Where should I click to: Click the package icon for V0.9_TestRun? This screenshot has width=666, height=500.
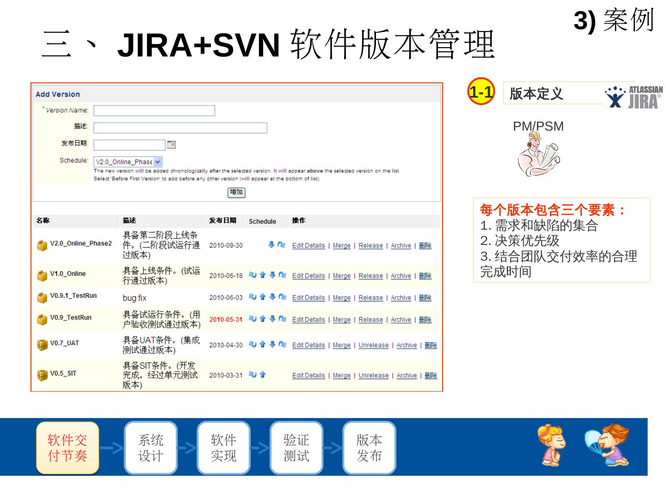pyautogui.click(x=42, y=319)
